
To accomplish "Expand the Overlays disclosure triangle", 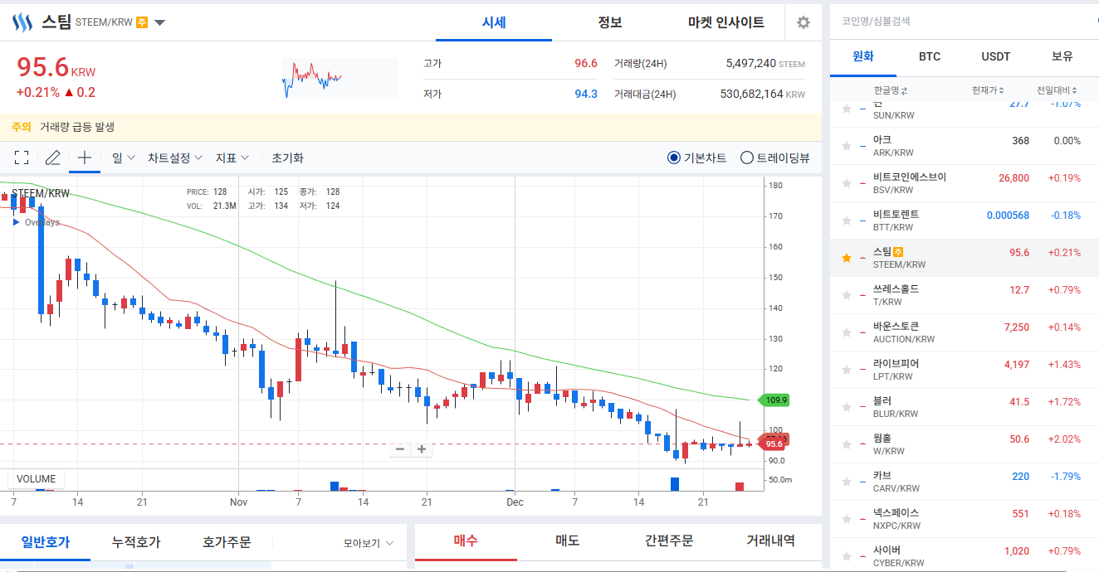I will coord(16,222).
